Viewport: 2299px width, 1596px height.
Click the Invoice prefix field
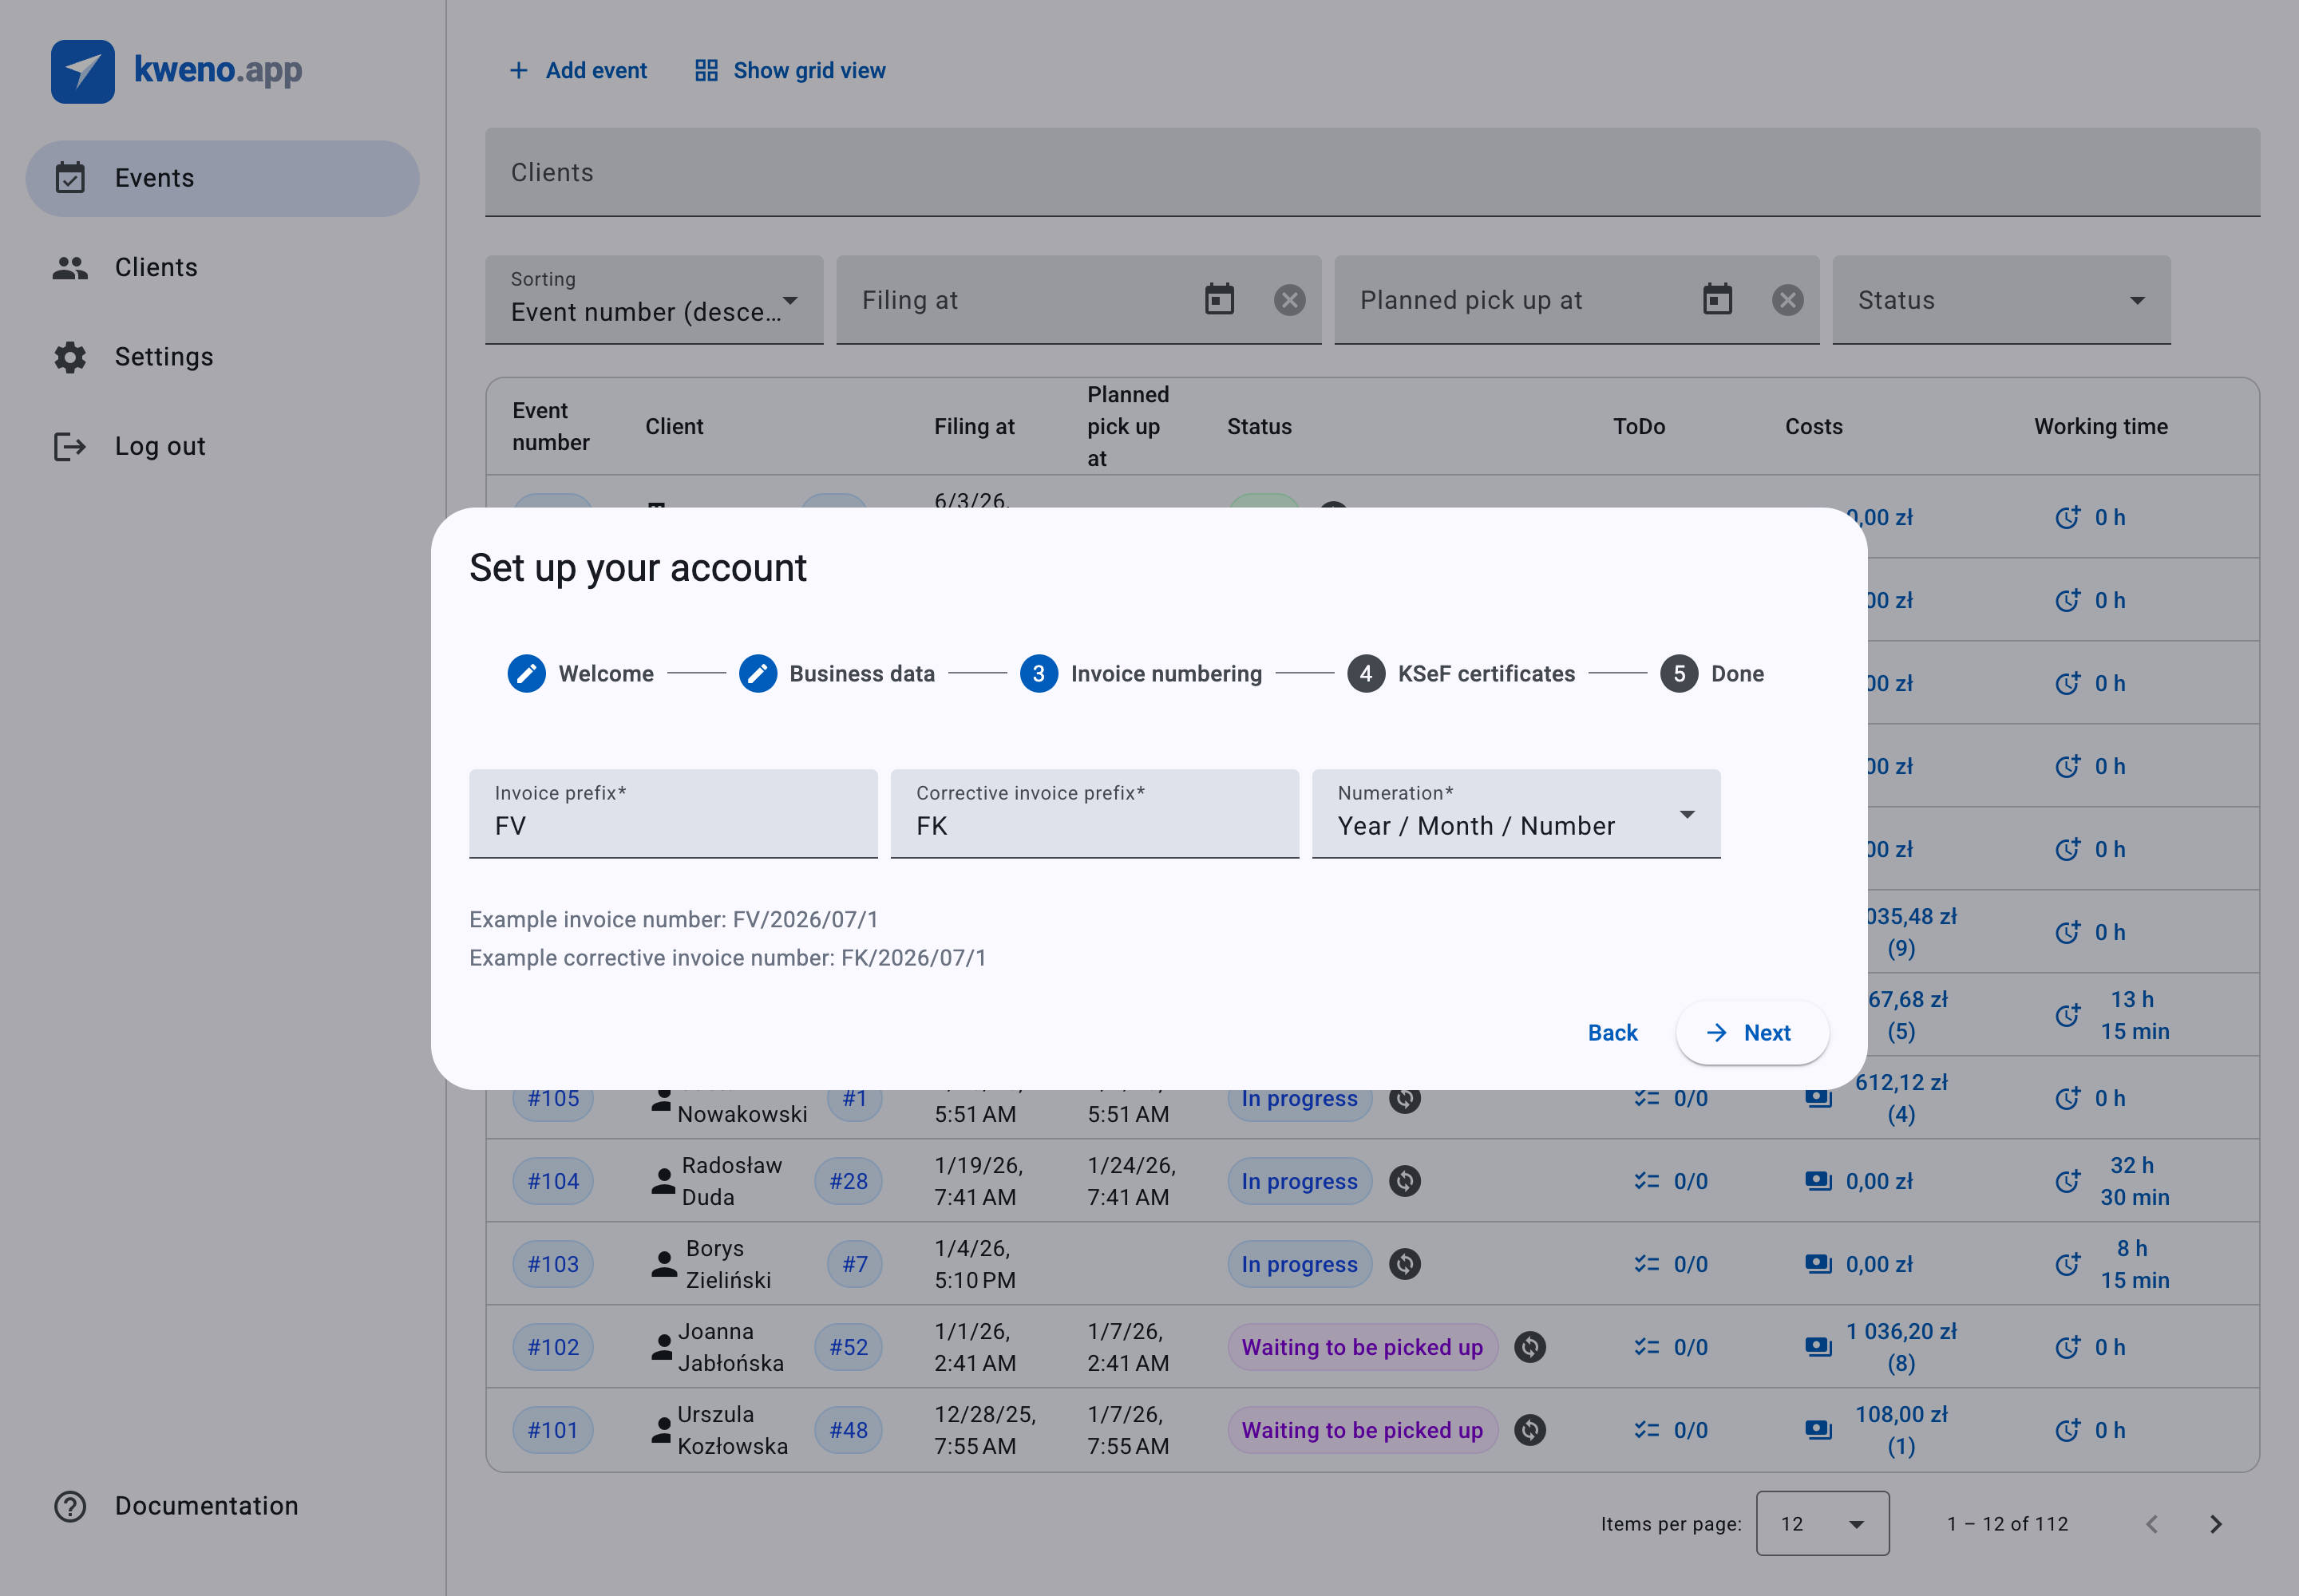coord(673,813)
